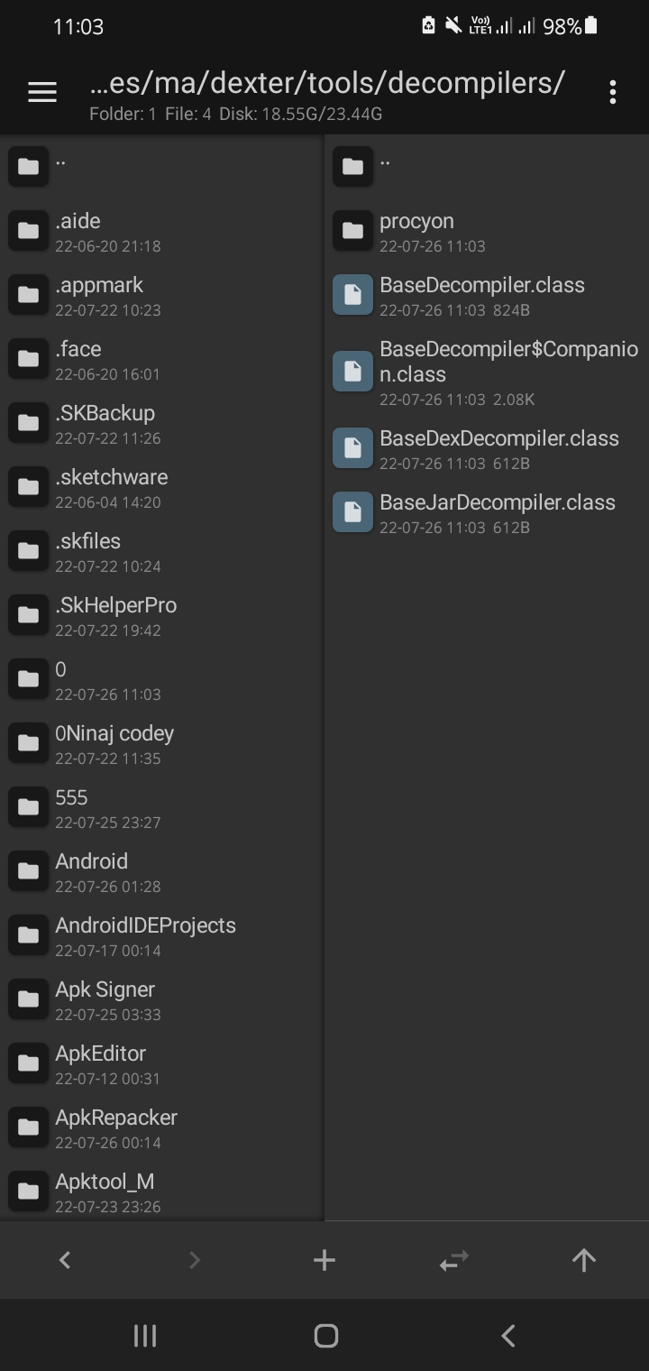649x1371 pixels.
Task: Open the navigation drawer menu
Action: point(41,91)
